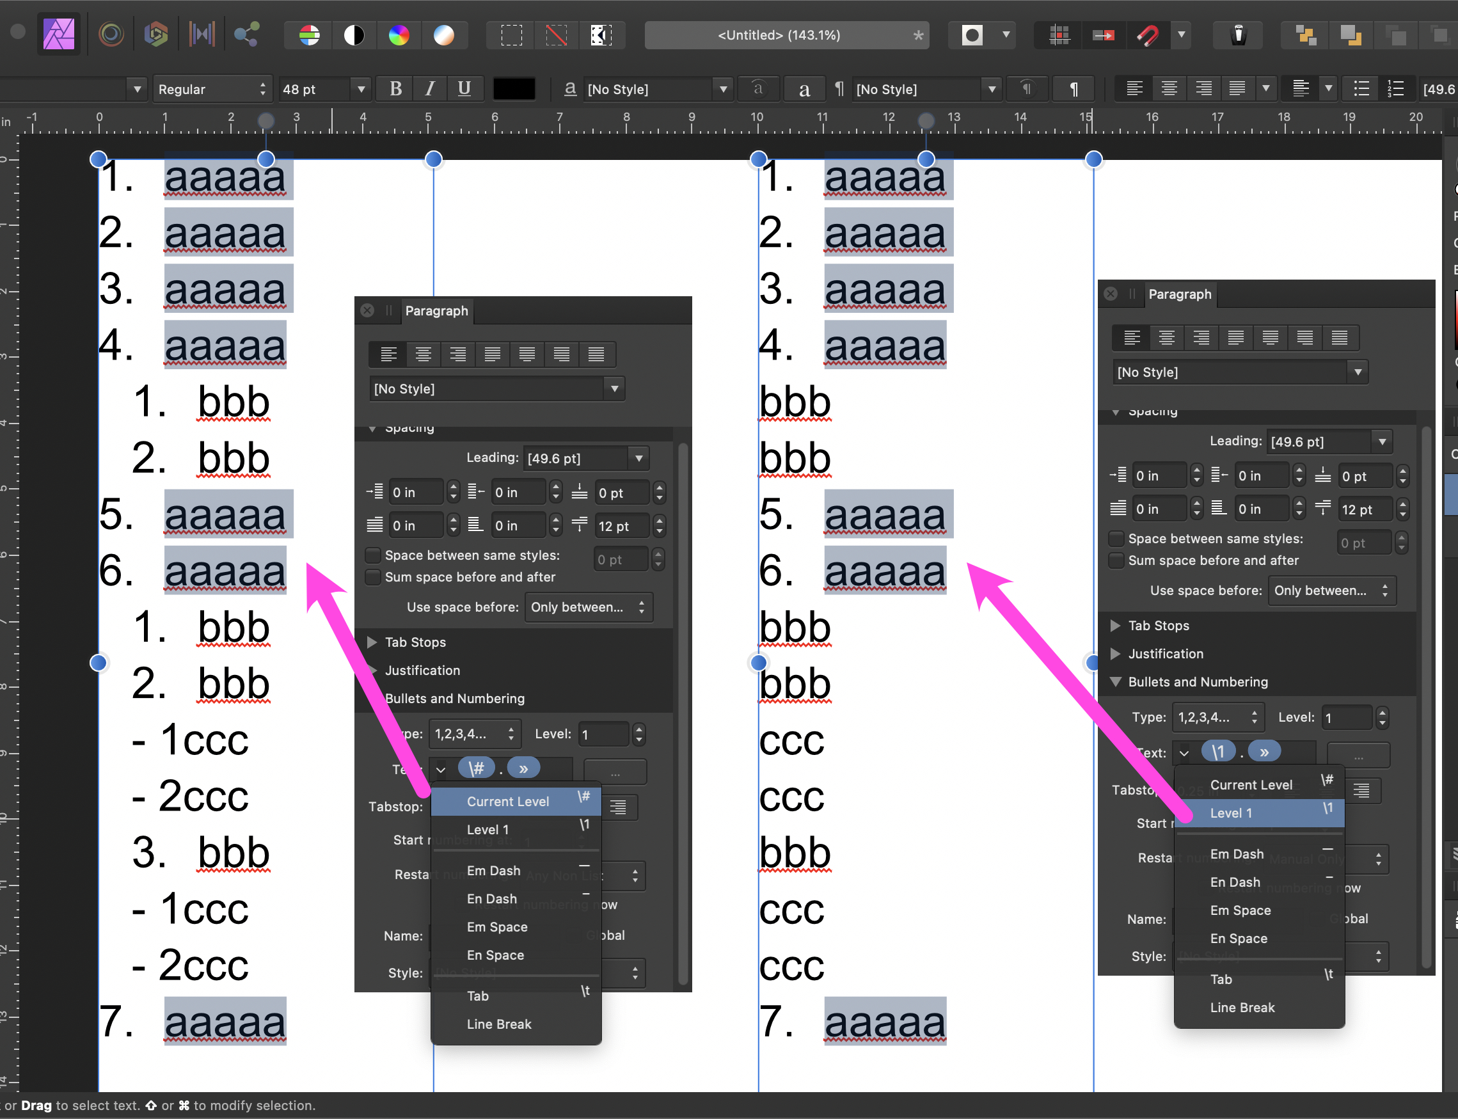
Task: Align right in the left Paragraph panel
Action: 457,354
